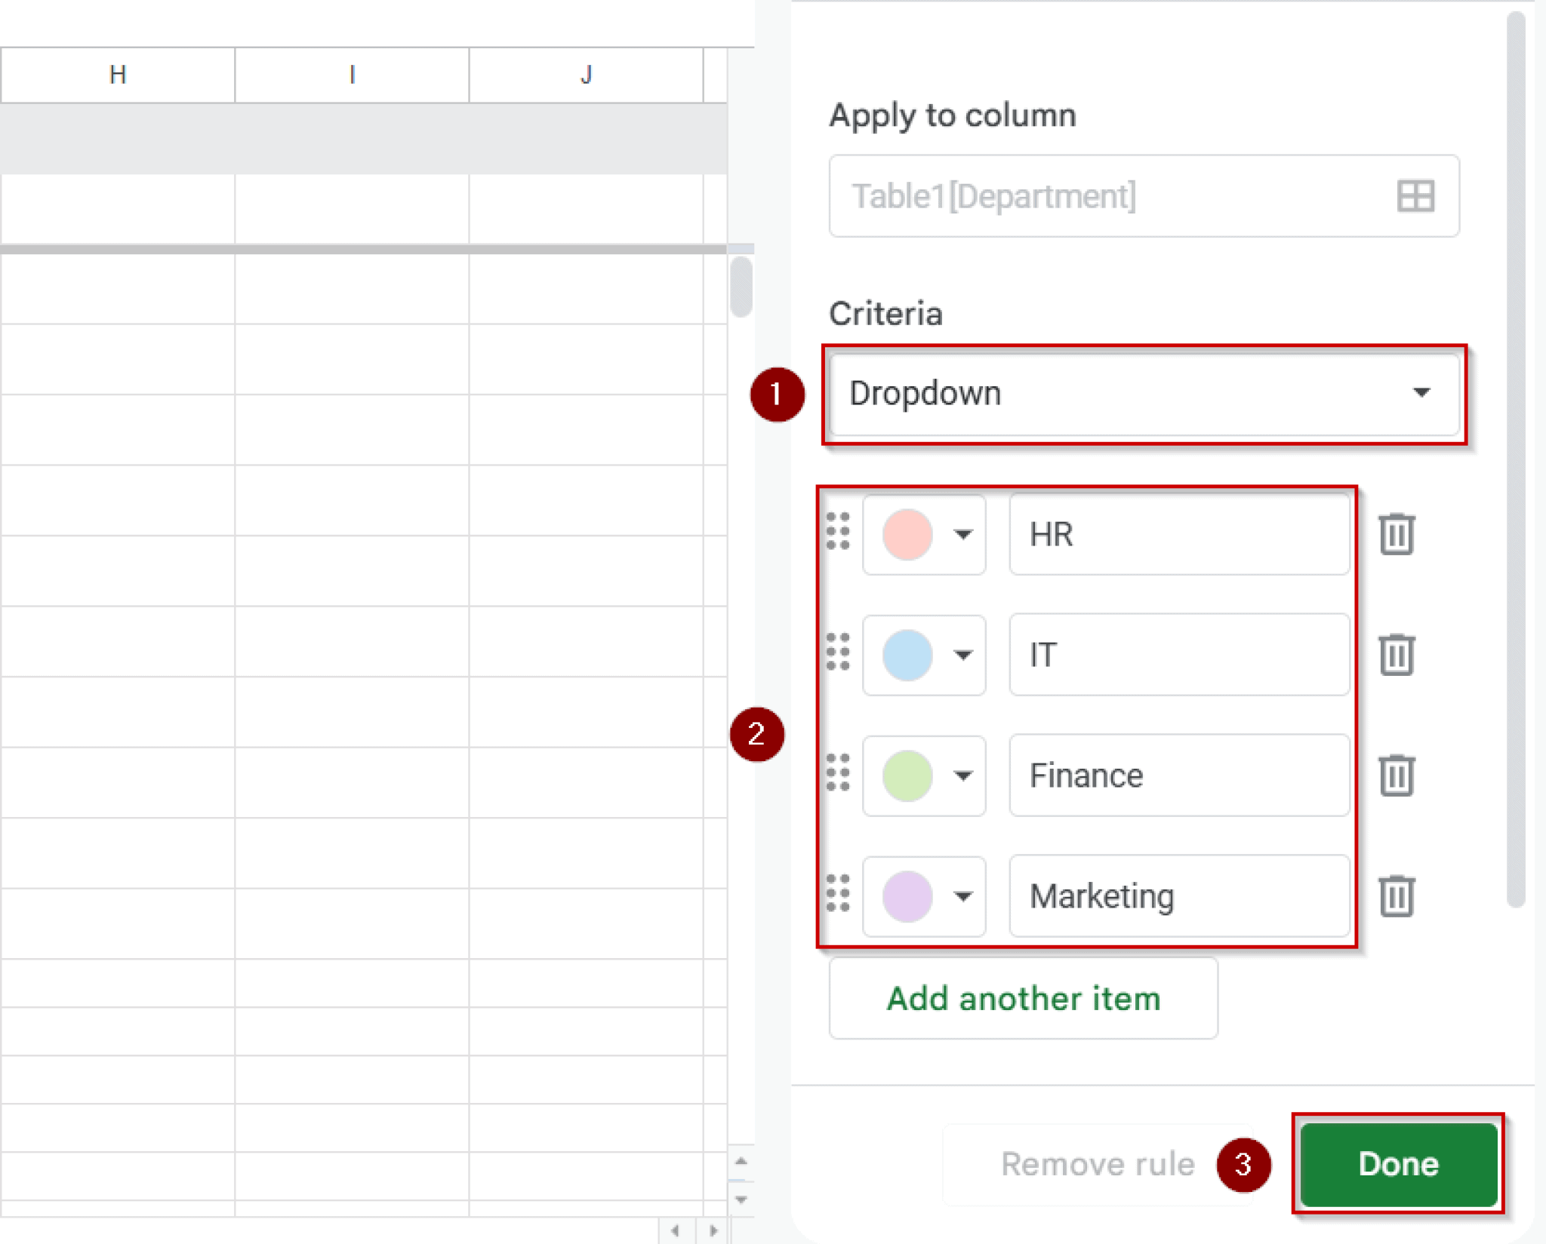Open the color picker arrow for HR
Viewport: 1546px width, 1244px height.
click(x=964, y=536)
